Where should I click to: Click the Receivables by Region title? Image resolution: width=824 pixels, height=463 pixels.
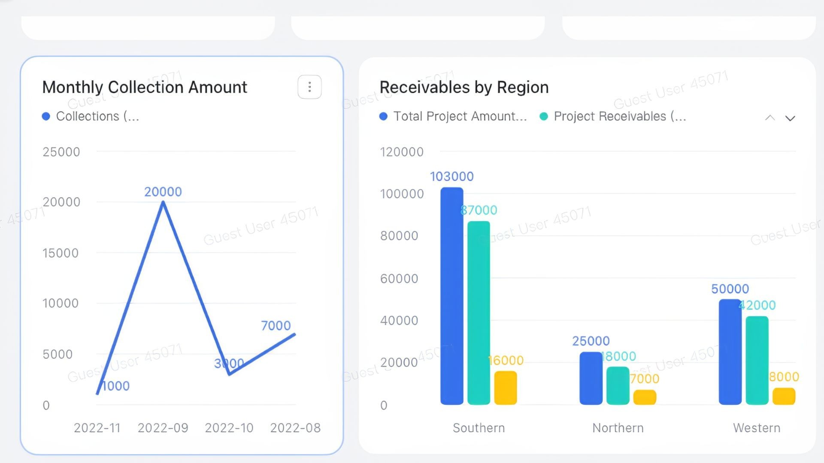tap(463, 87)
